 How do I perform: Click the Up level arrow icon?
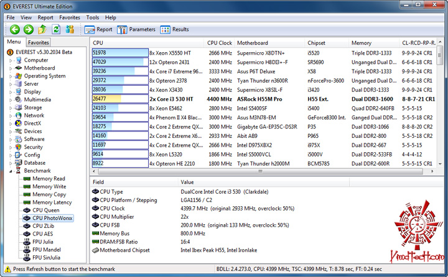coord(42,29)
